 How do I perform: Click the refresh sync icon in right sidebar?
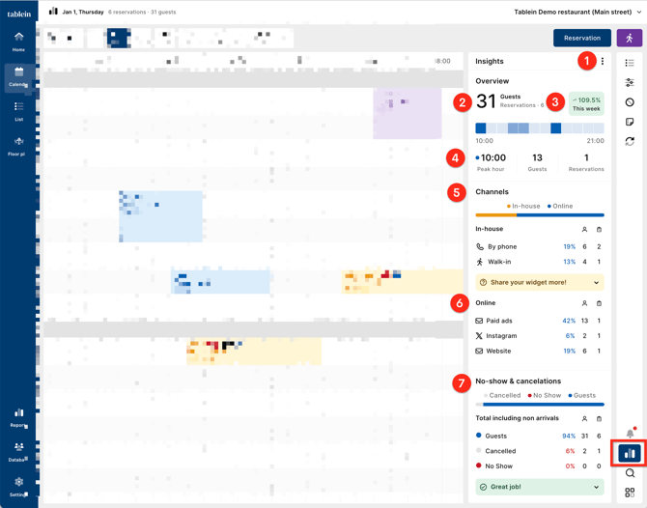[630, 141]
